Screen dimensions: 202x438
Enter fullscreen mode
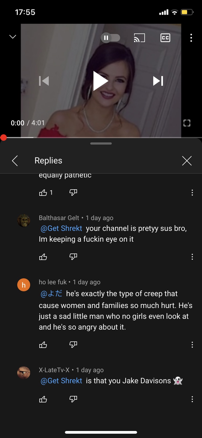tap(187, 123)
